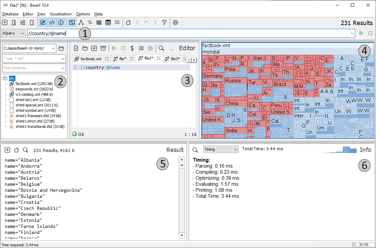The image size is (376, 248).
Task: Toggle the Map visualization button
Action: pyautogui.click(x=72, y=23)
